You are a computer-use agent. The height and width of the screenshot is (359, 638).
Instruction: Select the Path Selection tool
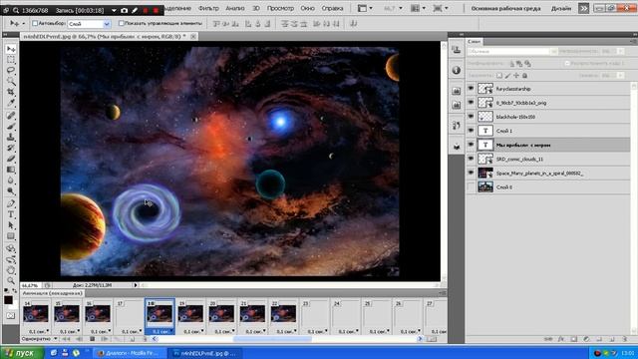(11, 225)
